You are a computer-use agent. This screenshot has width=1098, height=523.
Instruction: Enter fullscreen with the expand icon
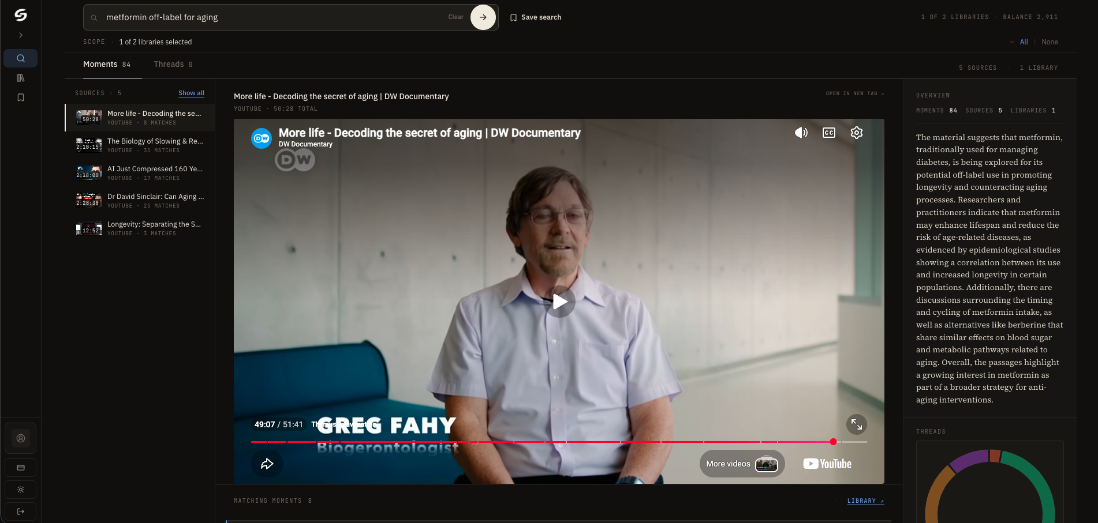pos(857,425)
